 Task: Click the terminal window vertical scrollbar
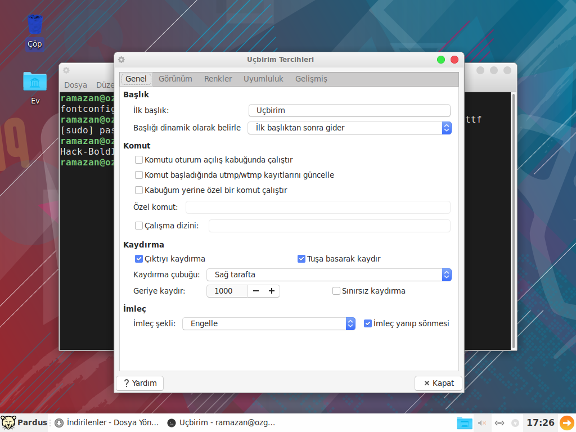[x=513, y=221]
